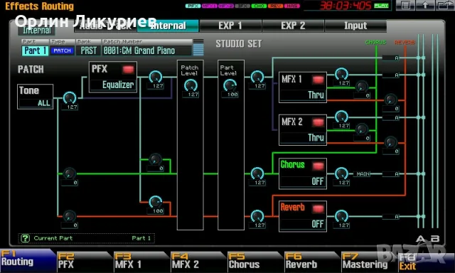Screen dimensions: 455x273
Task: Toggle the PFX on/off switch
Action: (128, 70)
